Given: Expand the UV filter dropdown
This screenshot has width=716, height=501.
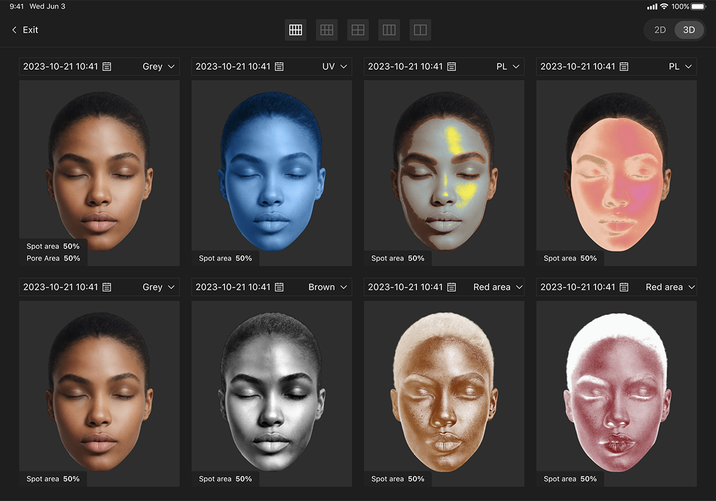Looking at the screenshot, I should [335, 67].
